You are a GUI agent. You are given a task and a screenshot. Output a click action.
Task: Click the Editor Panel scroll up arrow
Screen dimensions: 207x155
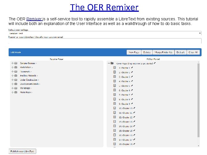coord(198,62)
